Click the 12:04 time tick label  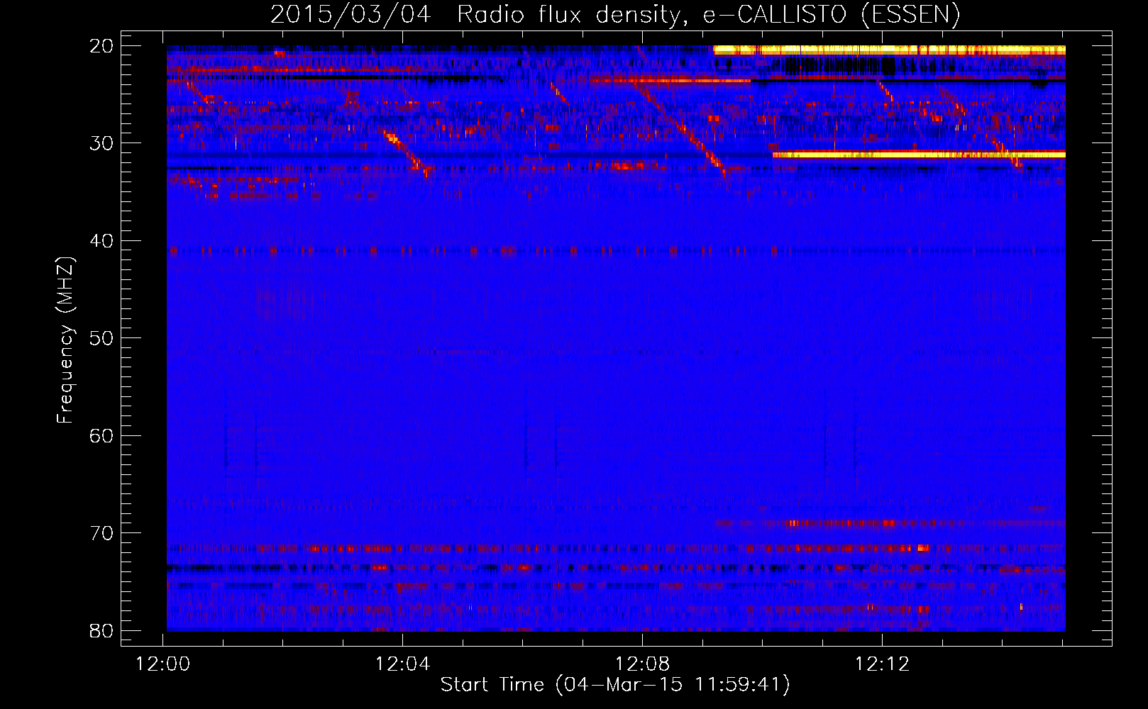tap(403, 664)
